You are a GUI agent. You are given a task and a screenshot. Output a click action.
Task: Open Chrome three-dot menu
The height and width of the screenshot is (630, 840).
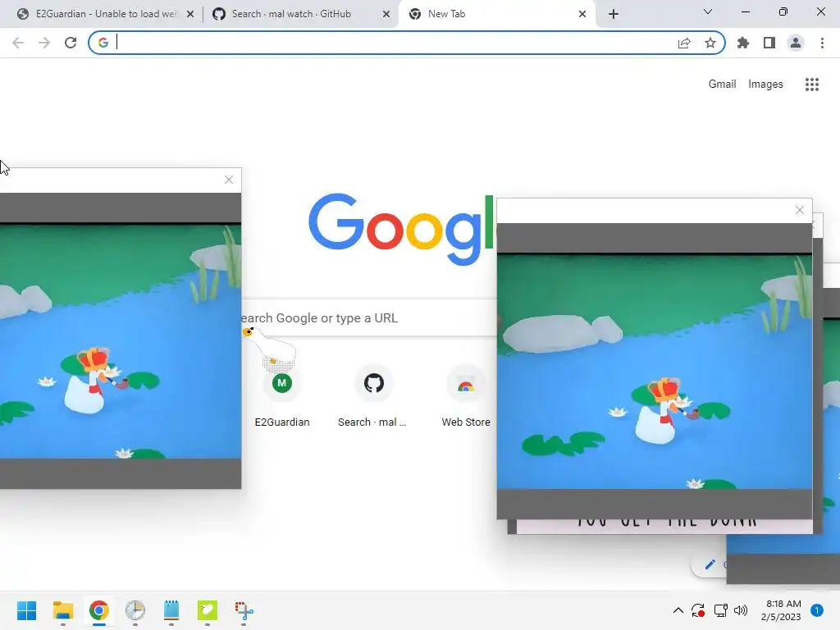(822, 43)
